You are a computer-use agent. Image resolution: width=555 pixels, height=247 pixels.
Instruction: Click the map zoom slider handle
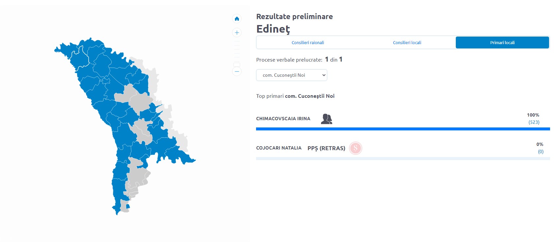[237, 65]
